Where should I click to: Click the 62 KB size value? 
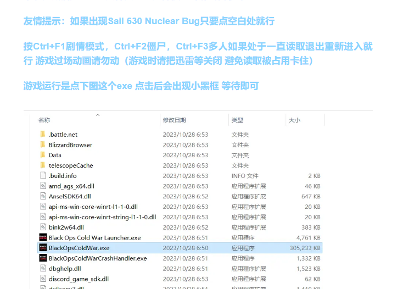(312, 279)
